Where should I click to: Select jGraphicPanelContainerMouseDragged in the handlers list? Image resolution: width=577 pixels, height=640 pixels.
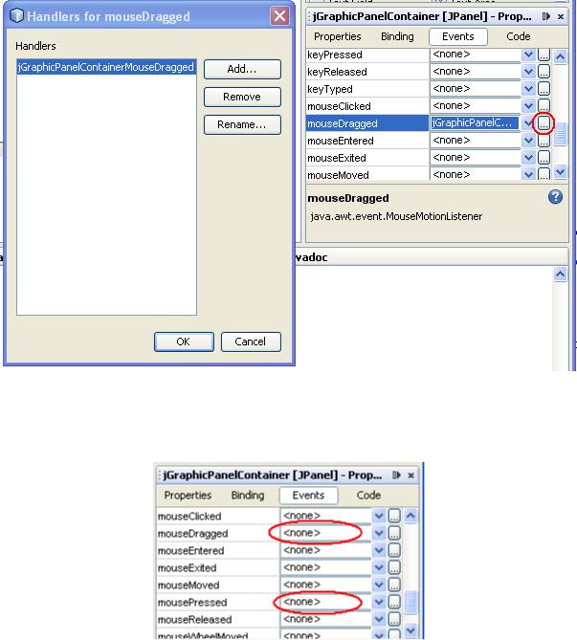pyautogui.click(x=106, y=67)
